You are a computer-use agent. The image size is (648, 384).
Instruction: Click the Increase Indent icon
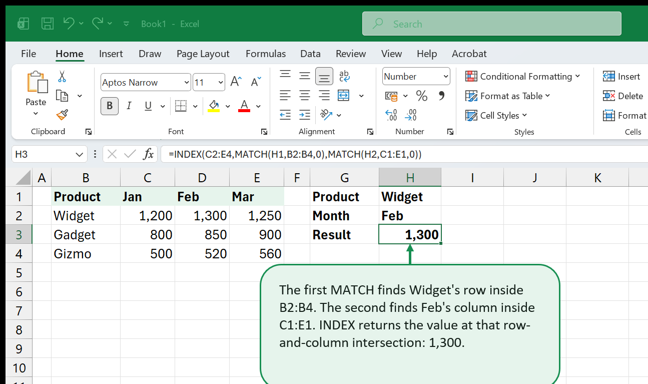(305, 115)
